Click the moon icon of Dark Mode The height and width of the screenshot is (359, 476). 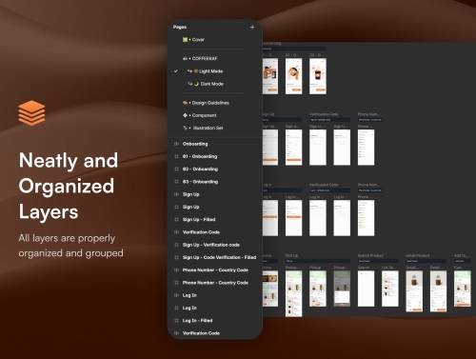pyautogui.click(x=196, y=84)
